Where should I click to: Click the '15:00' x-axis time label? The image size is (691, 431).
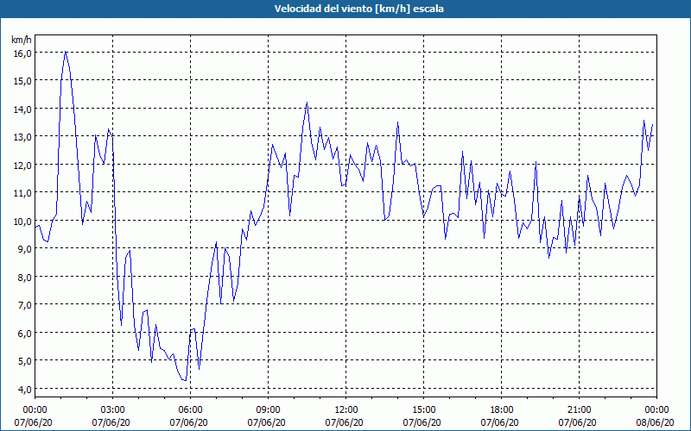[423, 410]
